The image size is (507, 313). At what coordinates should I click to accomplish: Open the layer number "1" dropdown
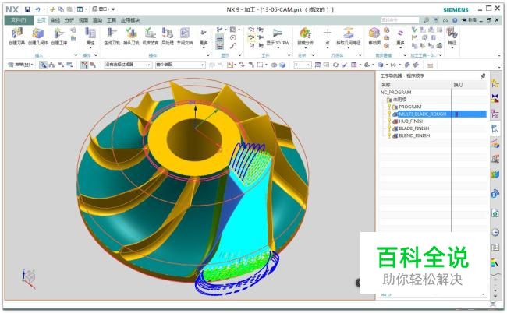tap(302, 65)
